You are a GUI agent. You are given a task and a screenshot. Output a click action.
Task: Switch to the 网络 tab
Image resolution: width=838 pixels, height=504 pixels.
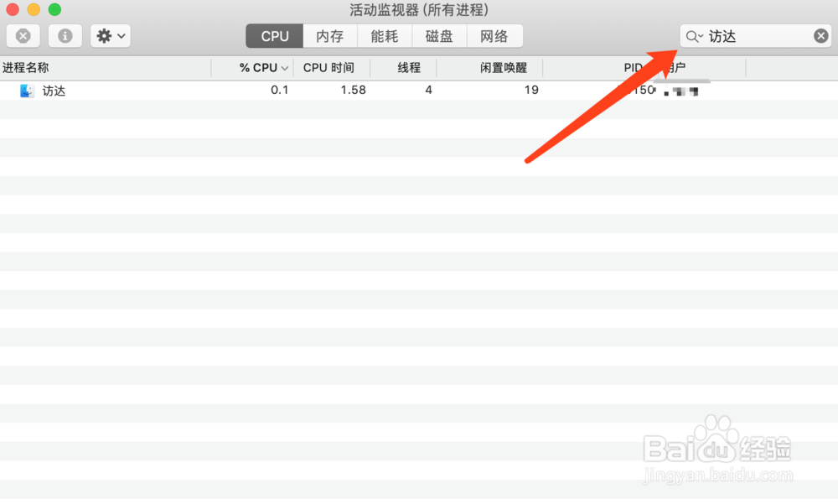494,36
